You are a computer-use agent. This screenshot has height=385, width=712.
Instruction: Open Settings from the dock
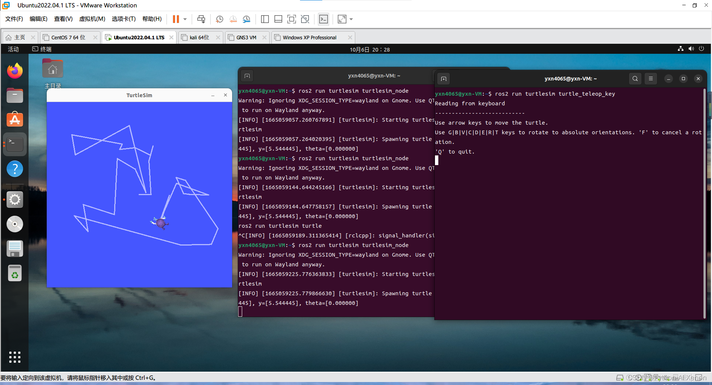point(15,200)
